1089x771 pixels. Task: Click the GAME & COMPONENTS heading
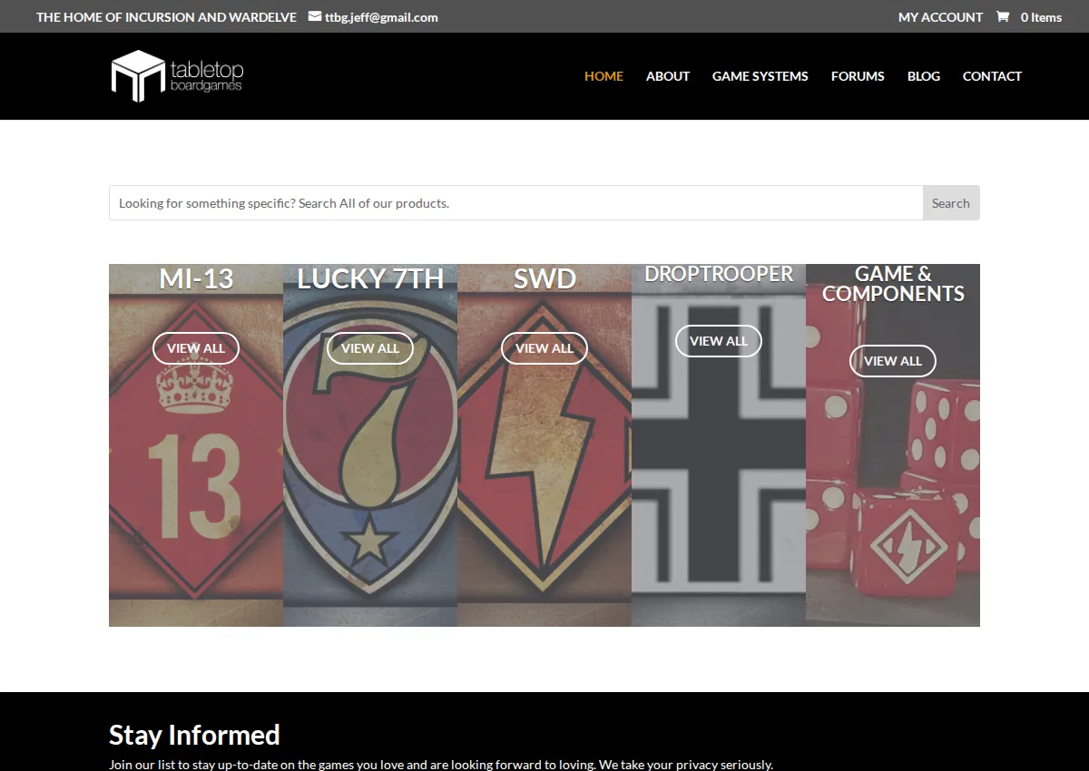[x=893, y=284]
